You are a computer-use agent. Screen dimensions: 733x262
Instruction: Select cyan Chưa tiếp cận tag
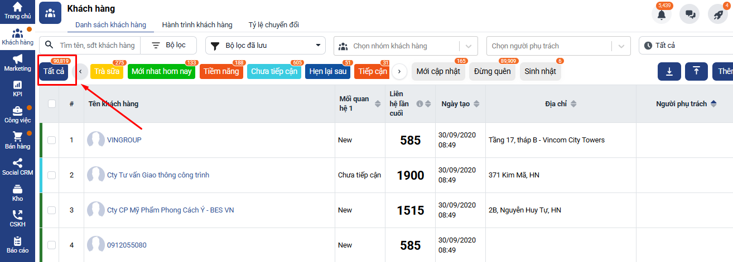pos(274,71)
